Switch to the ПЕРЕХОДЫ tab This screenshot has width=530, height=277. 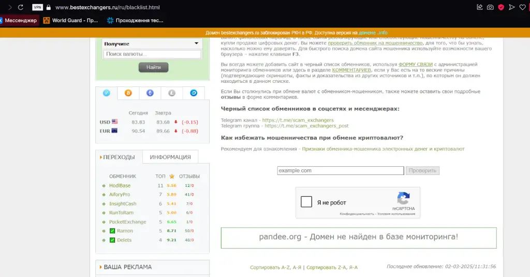tap(119, 157)
